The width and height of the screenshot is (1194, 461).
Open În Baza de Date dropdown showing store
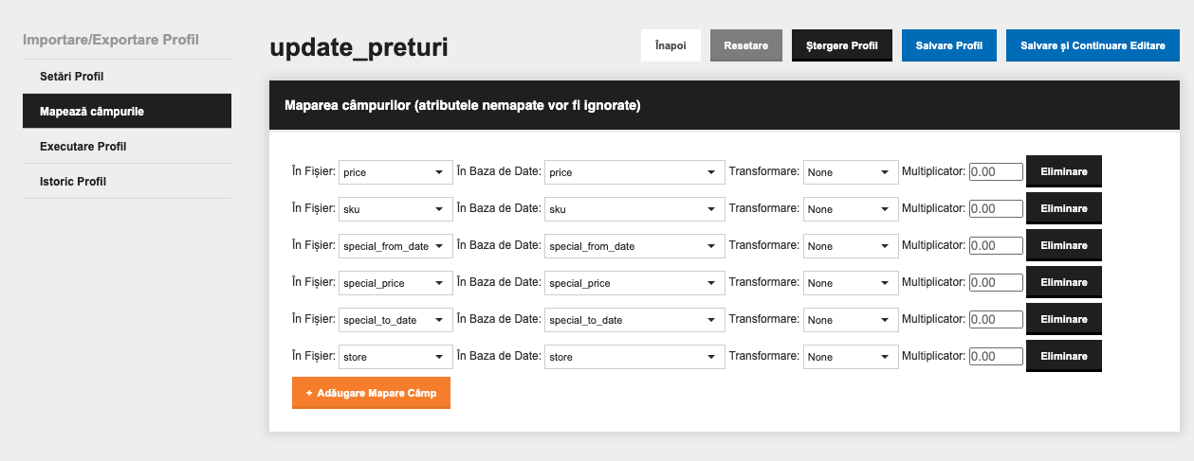coord(634,357)
